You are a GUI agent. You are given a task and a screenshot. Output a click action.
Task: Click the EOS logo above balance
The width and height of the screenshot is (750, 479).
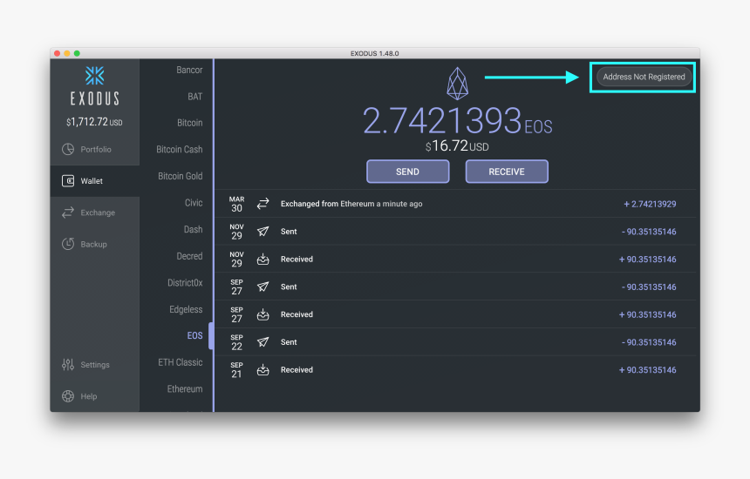click(457, 84)
